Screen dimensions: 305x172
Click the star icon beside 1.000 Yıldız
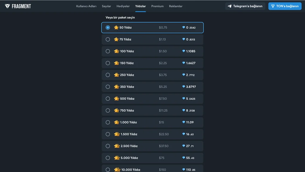click(x=116, y=122)
